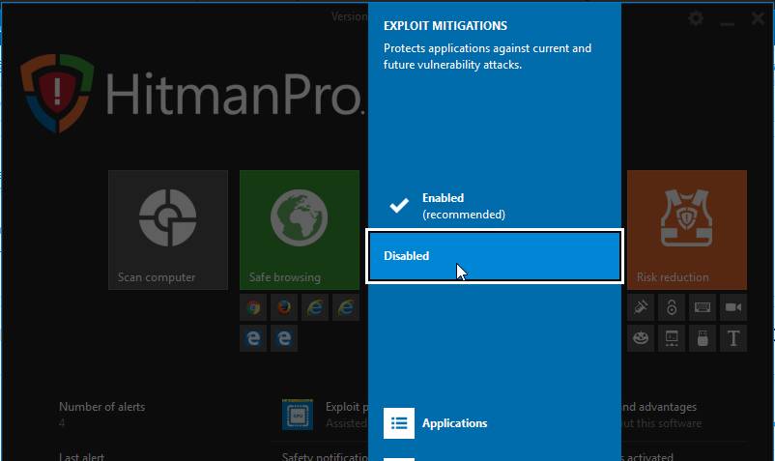Click the Last alert label
The width and height of the screenshot is (775, 461).
[81, 456]
